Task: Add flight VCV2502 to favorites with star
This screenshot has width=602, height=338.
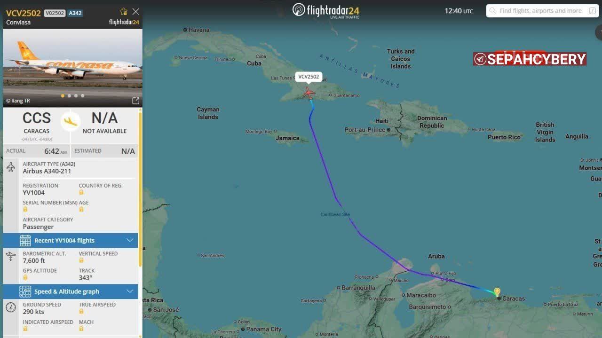Action: [124, 12]
